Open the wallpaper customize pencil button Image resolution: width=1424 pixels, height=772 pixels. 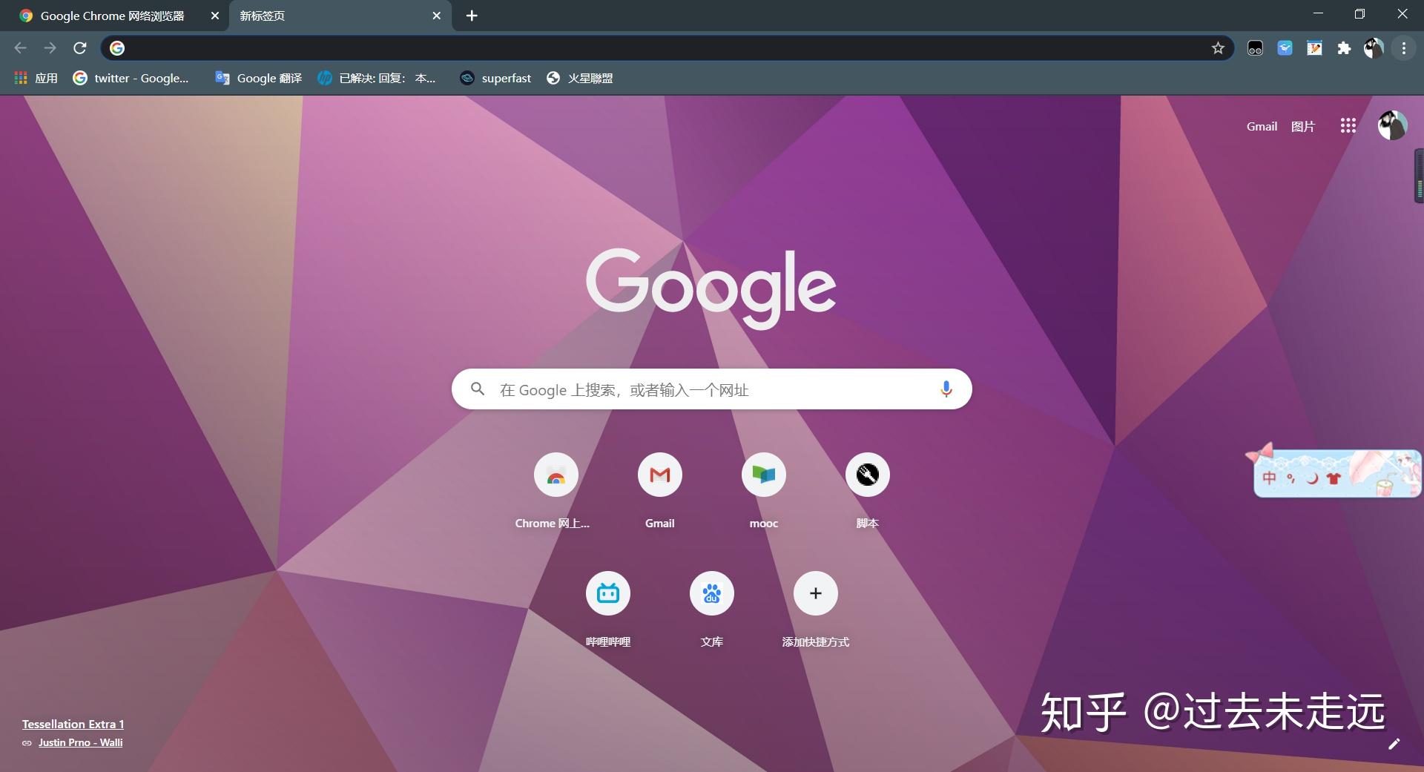pyautogui.click(x=1395, y=745)
